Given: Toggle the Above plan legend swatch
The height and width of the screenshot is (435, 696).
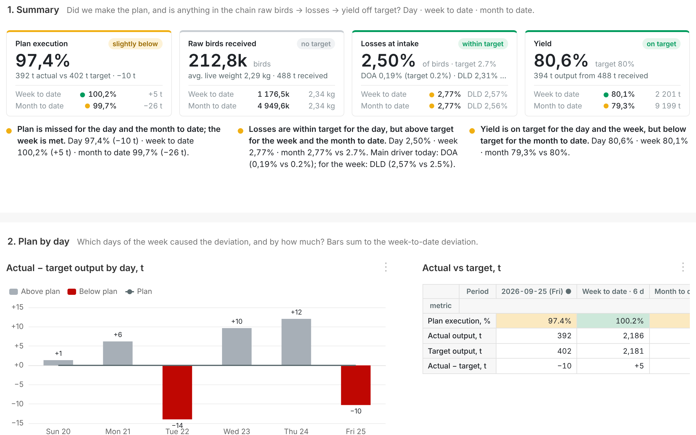Looking at the screenshot, I should (x=14, y=292).
